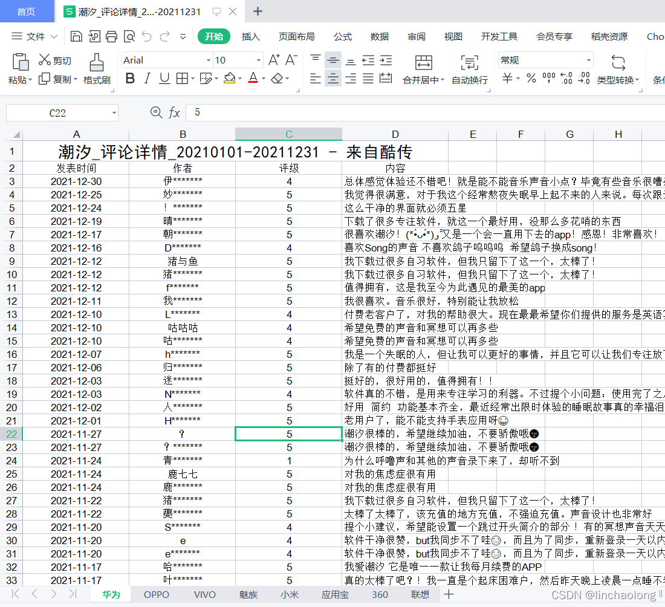
Task: Open the 文件 menu
Action: pyautogui.click(x=35, y=36)
